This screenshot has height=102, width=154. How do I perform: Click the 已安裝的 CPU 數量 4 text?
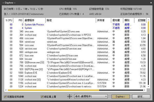tap(71, 14)
